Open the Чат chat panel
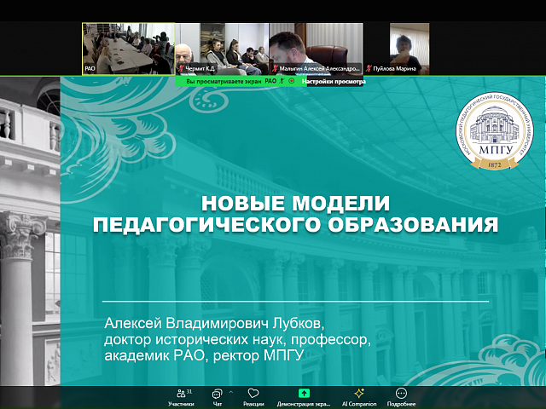The width and height of the screenshot is (546, 409). point(217,396)
